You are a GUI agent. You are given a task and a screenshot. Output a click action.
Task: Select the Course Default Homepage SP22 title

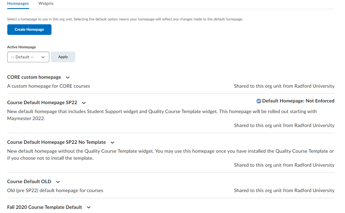coord(42,102)
